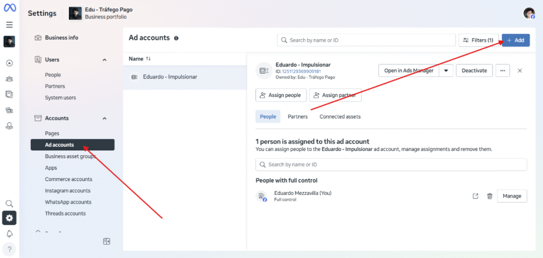
Task: Click the info icon beside Ad accounts
Action: pyautogui.click(x=176, y=38)
